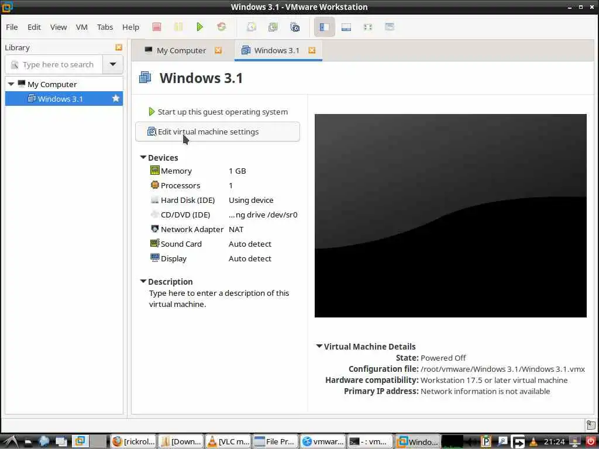Screen dimensions: 599x449
Task: Click the Network Adapter device icon
Action: (154, 229)
